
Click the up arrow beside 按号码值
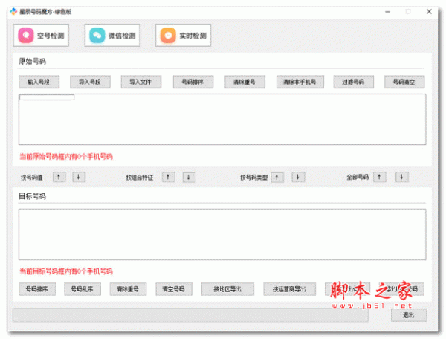point(59,177)
